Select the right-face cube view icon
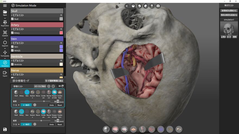This screenshot has width=239, height=134. 146,6
